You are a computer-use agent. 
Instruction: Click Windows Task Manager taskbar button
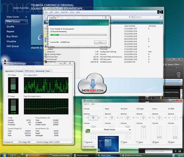(60, 155)
